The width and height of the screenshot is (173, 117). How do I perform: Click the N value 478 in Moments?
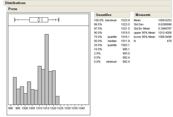coord(169,41)
